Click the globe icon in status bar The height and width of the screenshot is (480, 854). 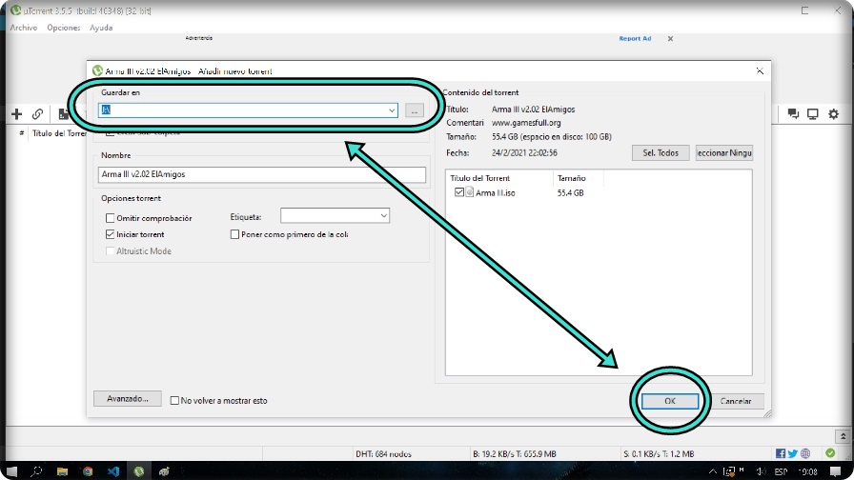805,453
